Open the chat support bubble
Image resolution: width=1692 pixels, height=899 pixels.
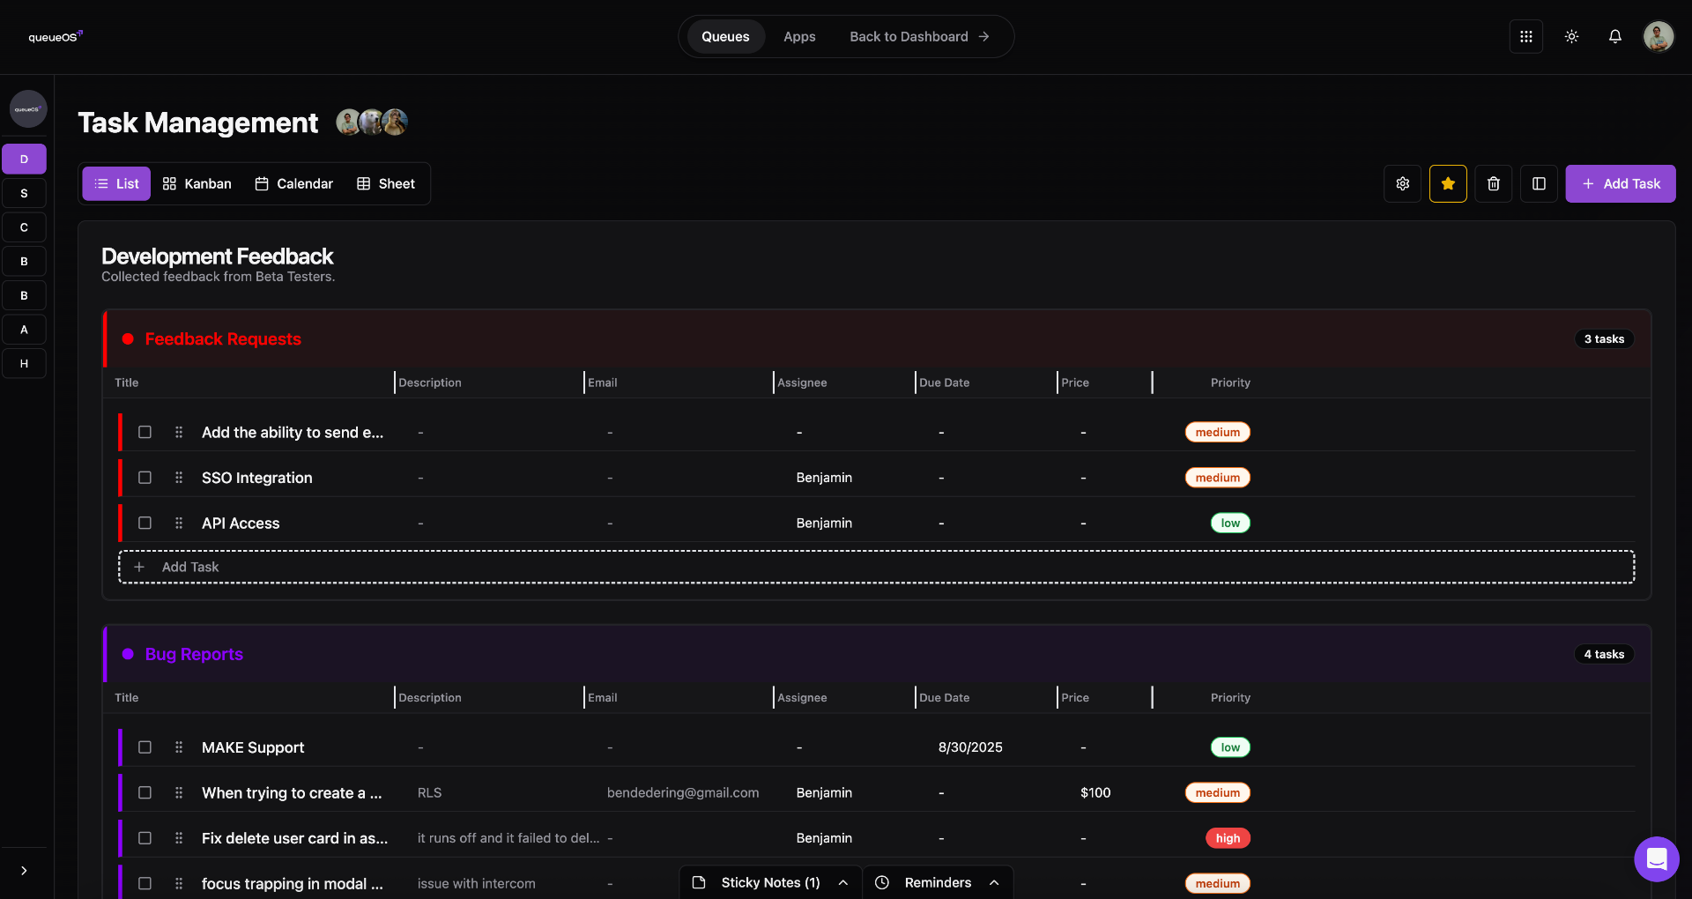1656,858
